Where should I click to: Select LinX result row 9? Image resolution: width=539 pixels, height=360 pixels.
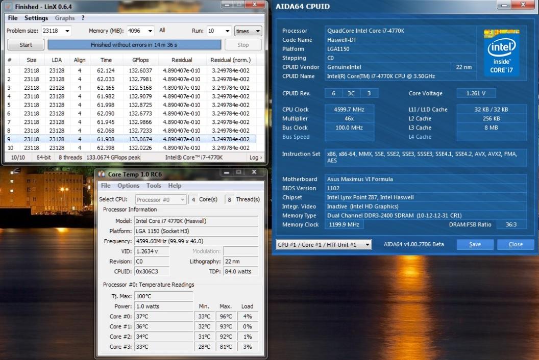131,139
